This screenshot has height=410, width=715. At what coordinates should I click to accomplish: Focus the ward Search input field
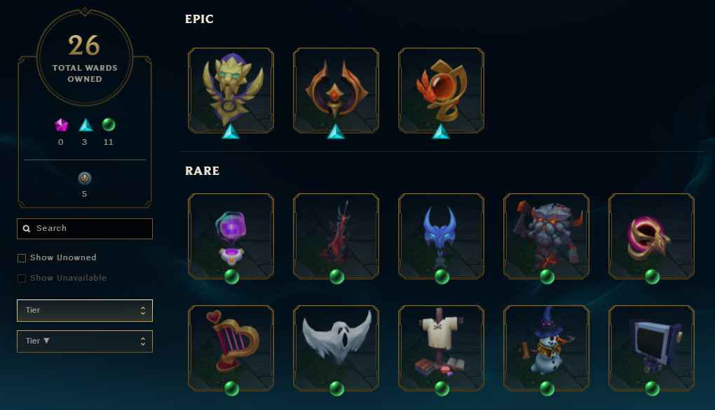coord(85,228)
